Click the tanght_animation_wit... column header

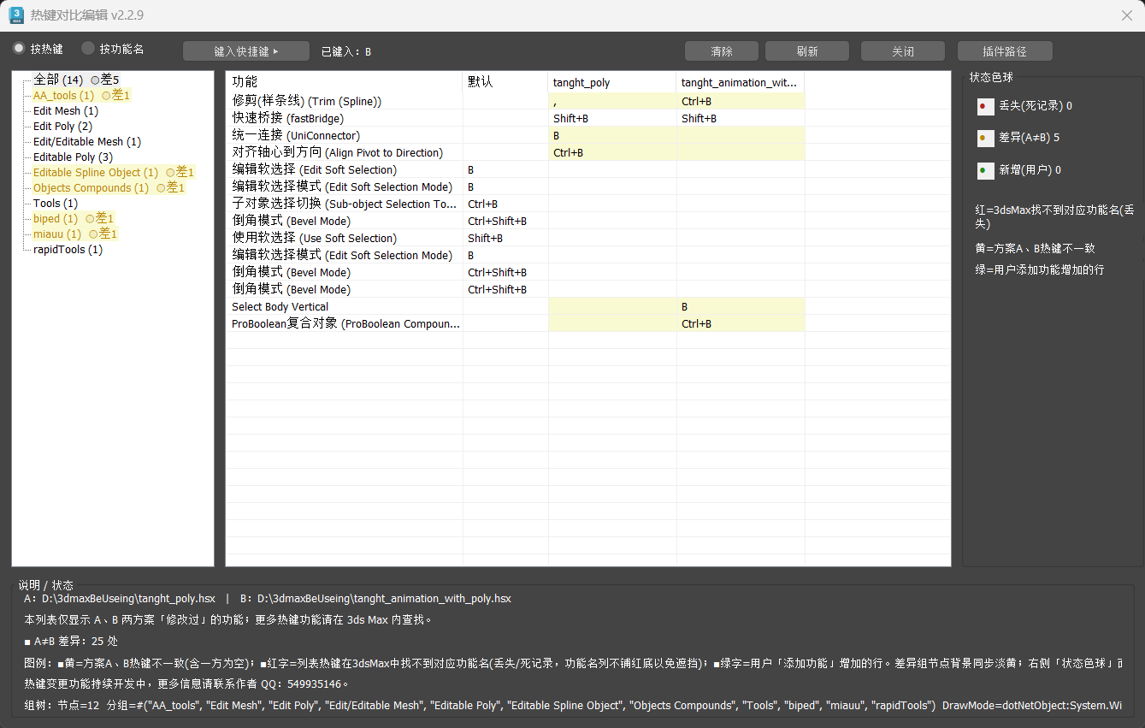point(741,82)
